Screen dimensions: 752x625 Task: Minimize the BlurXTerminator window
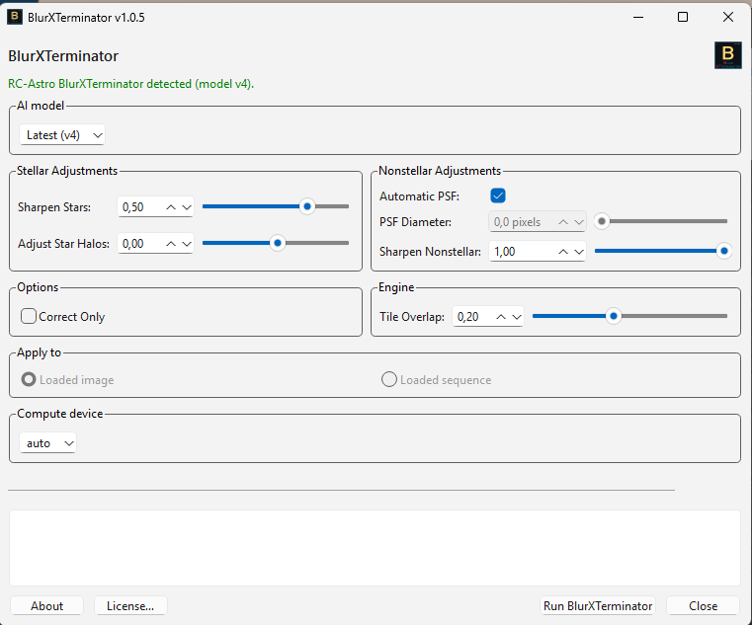(x=638, y=17)
